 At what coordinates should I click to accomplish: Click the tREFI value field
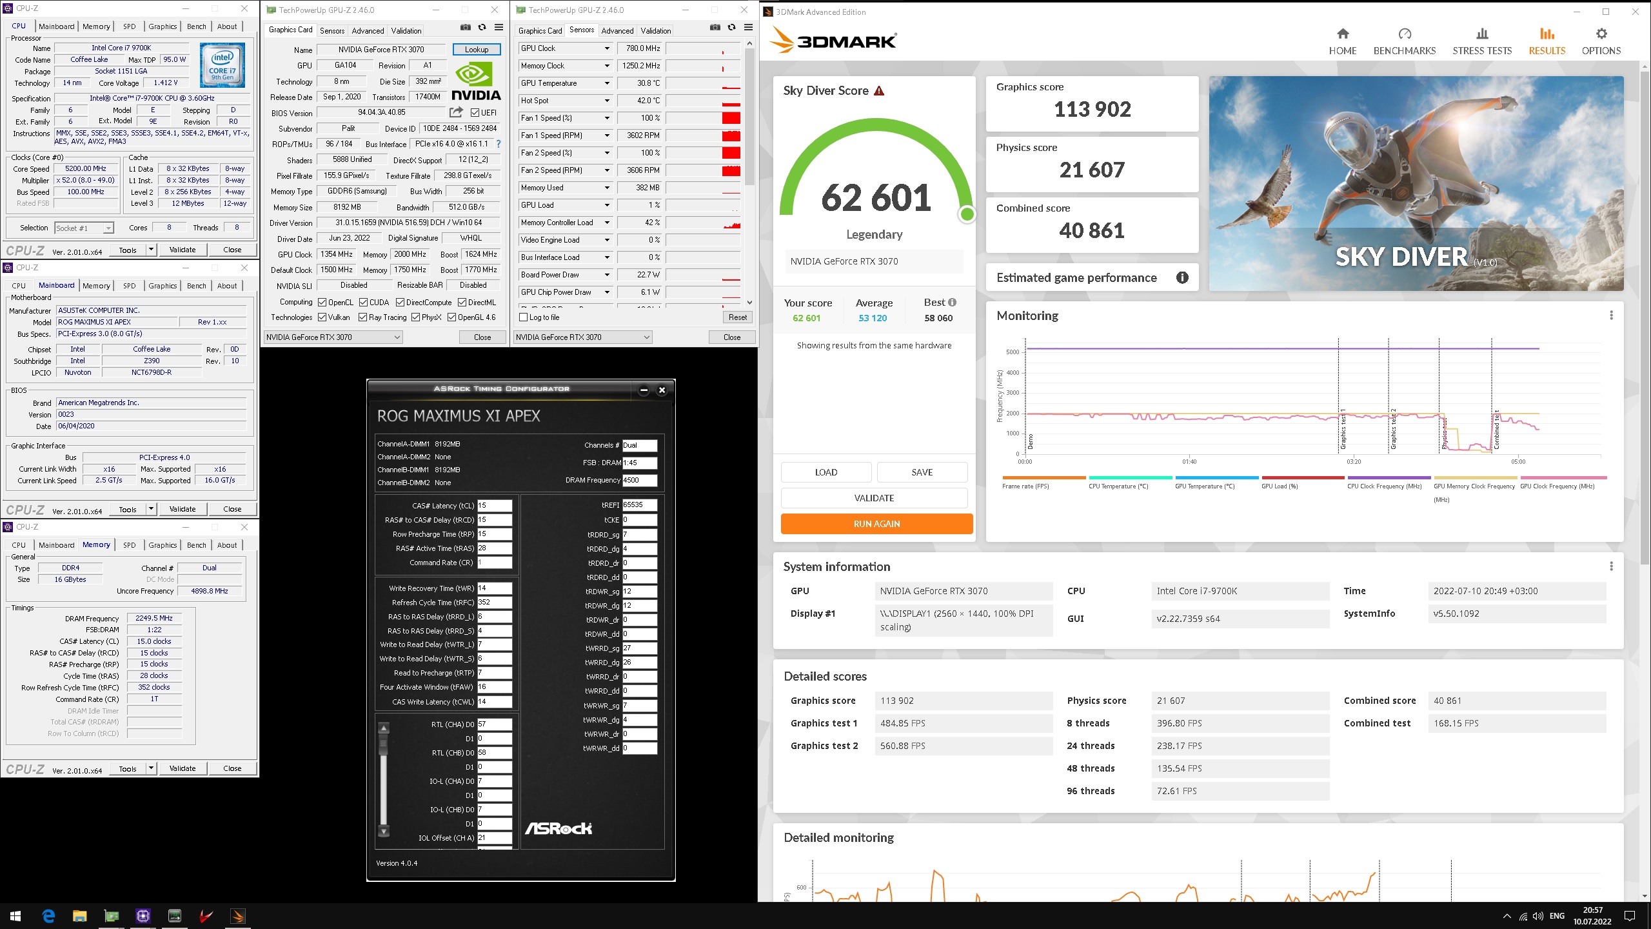tap(640, 505)
